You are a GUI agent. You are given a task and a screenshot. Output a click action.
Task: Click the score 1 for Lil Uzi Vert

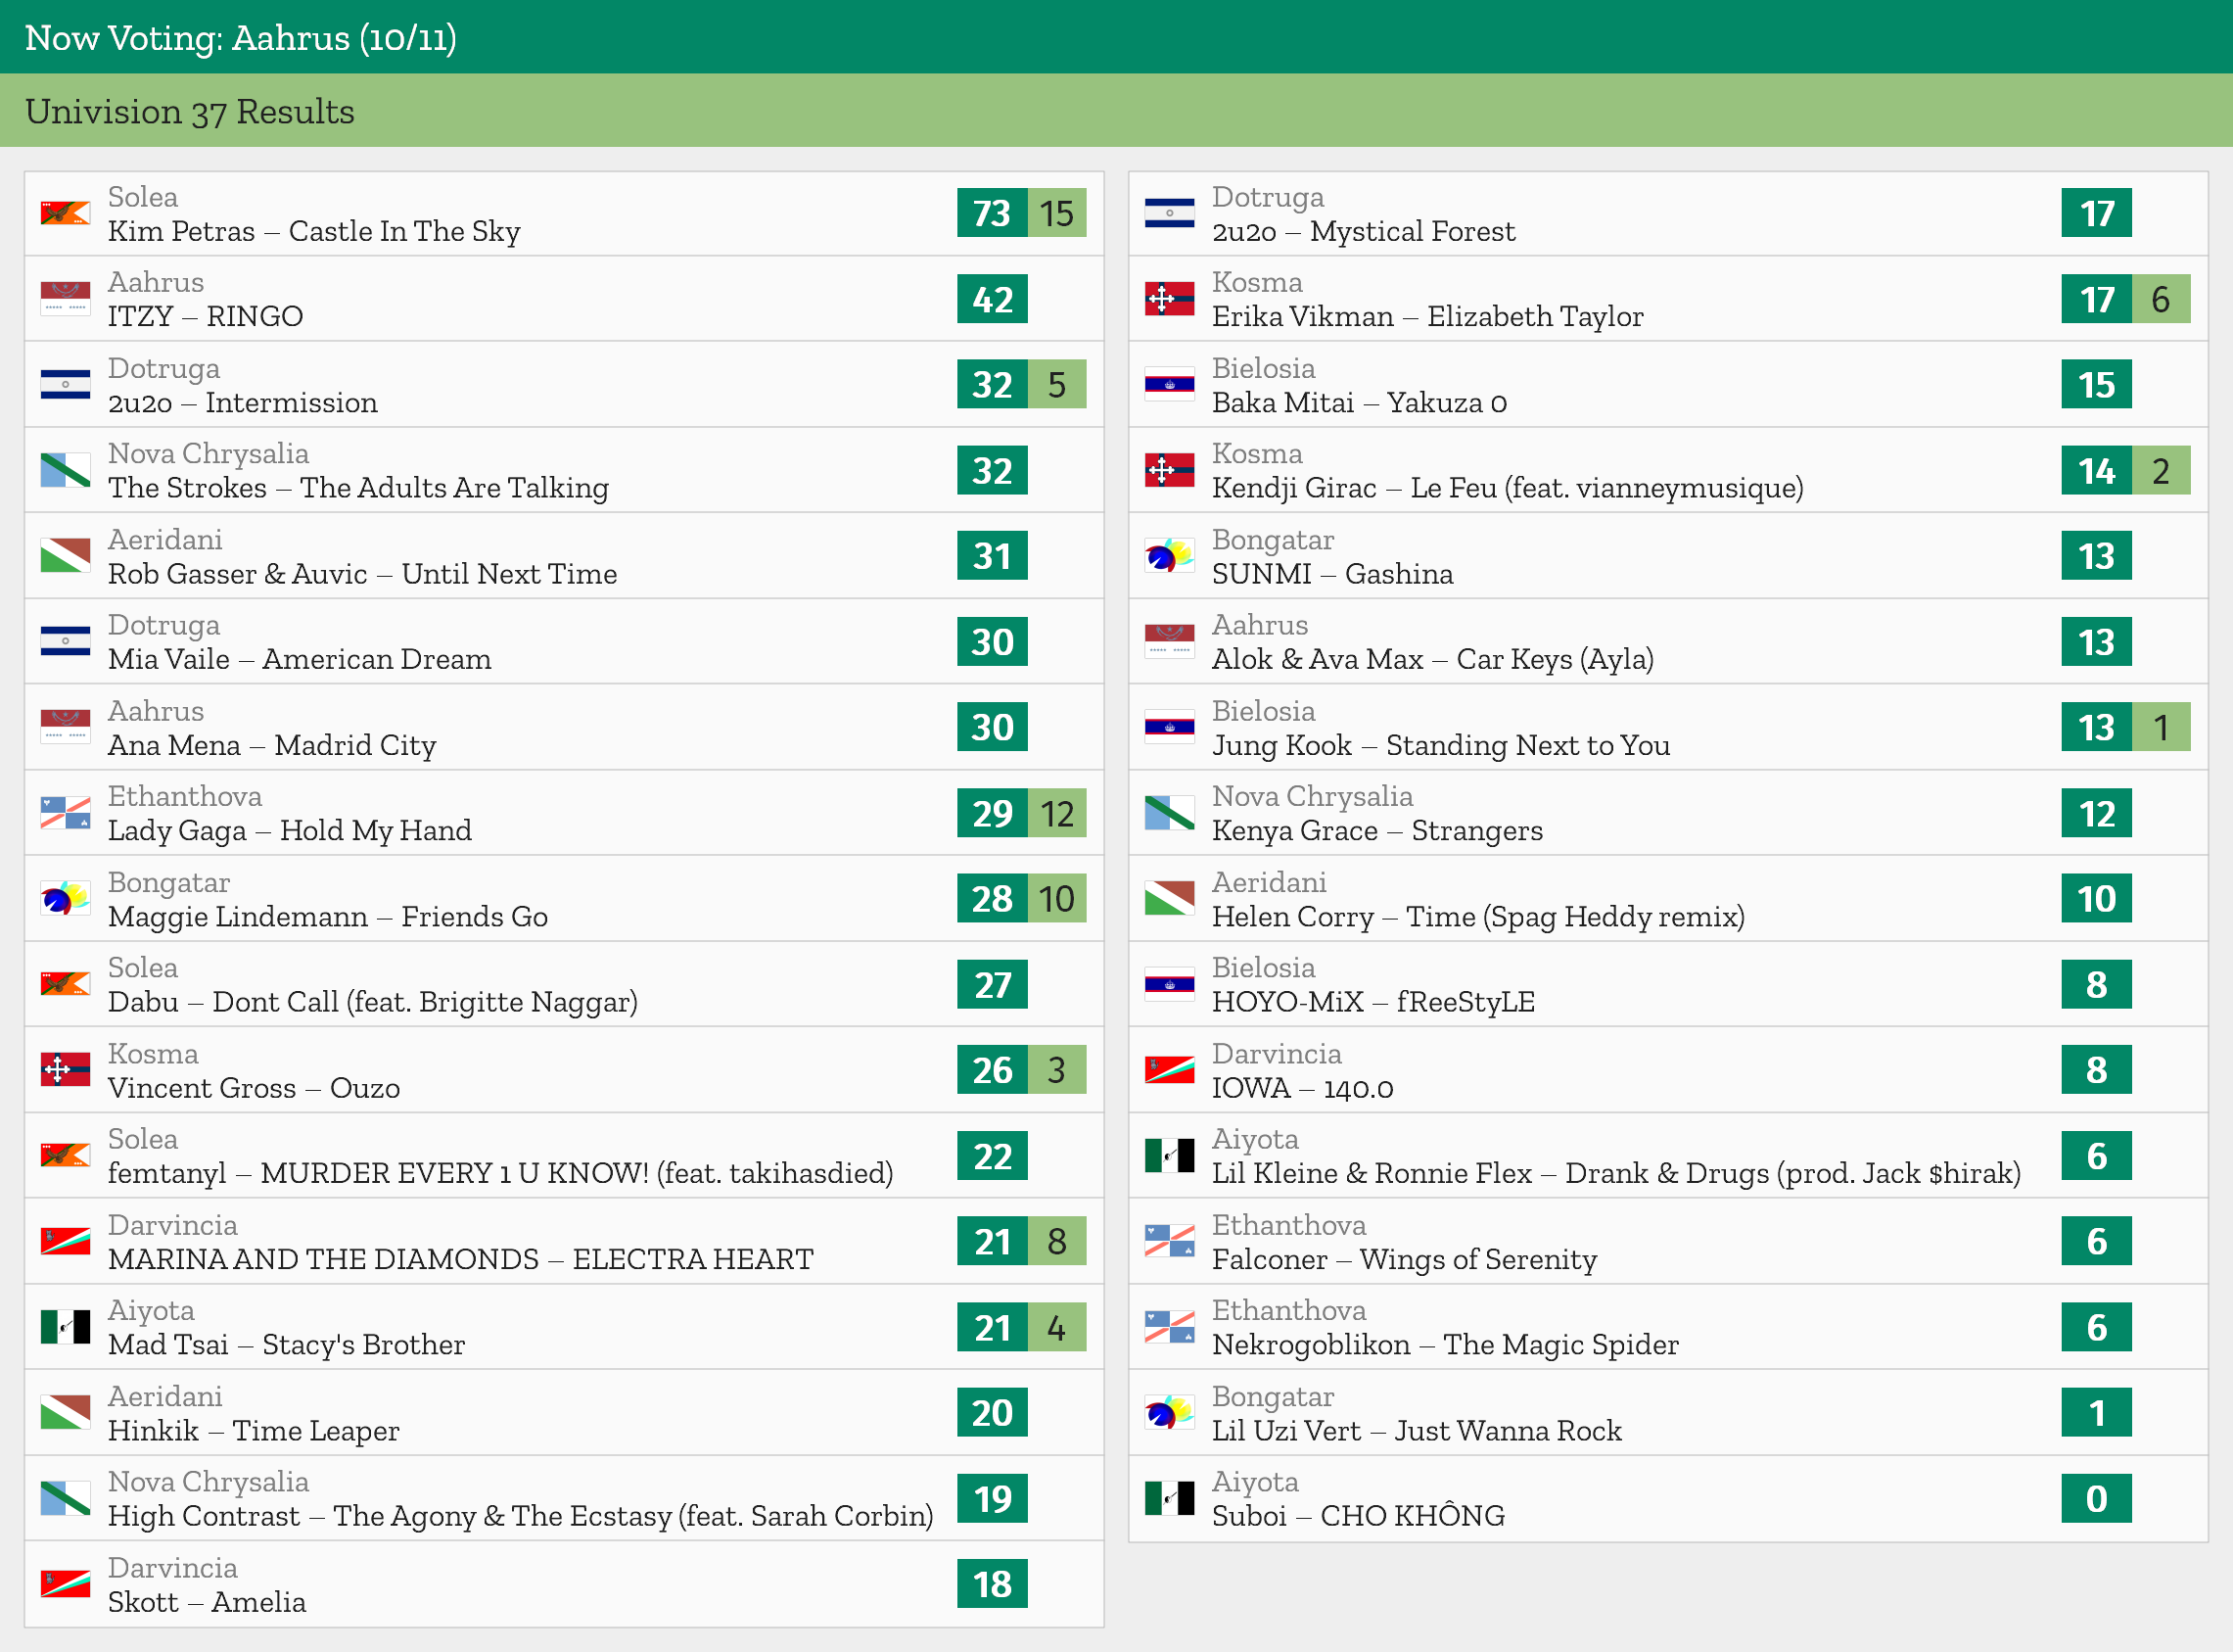pos(2096,1412)
